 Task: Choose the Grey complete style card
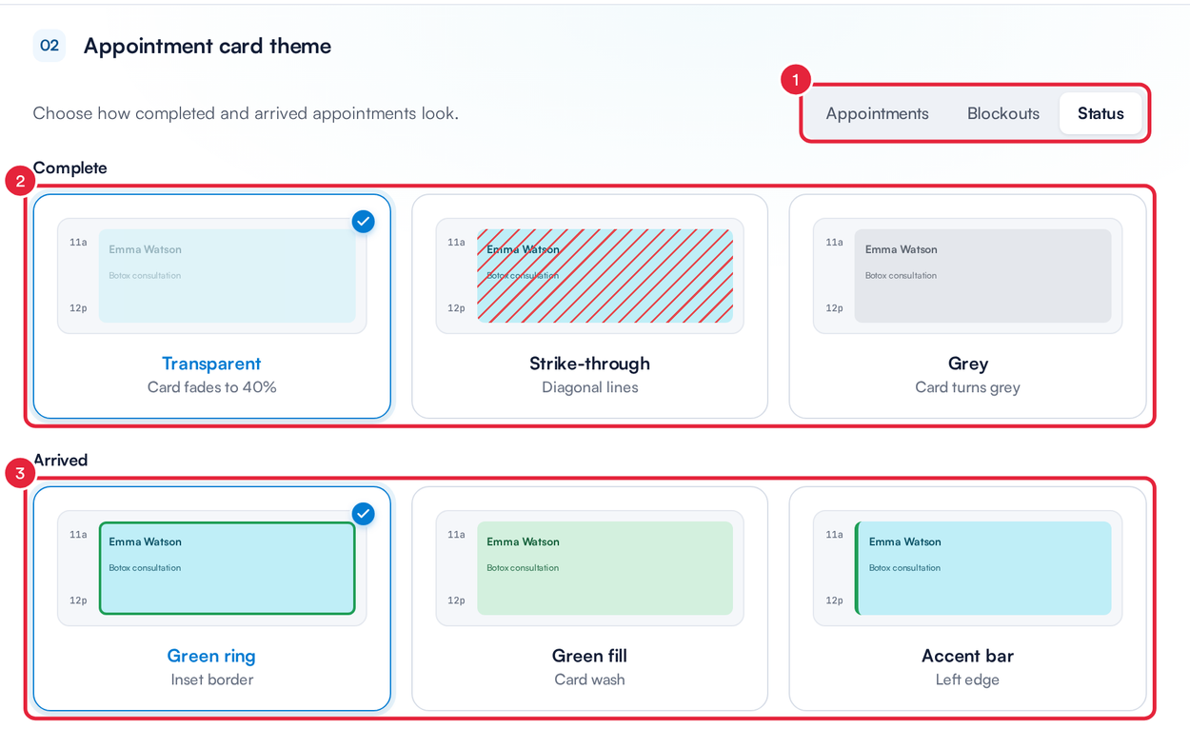point(967,306)
